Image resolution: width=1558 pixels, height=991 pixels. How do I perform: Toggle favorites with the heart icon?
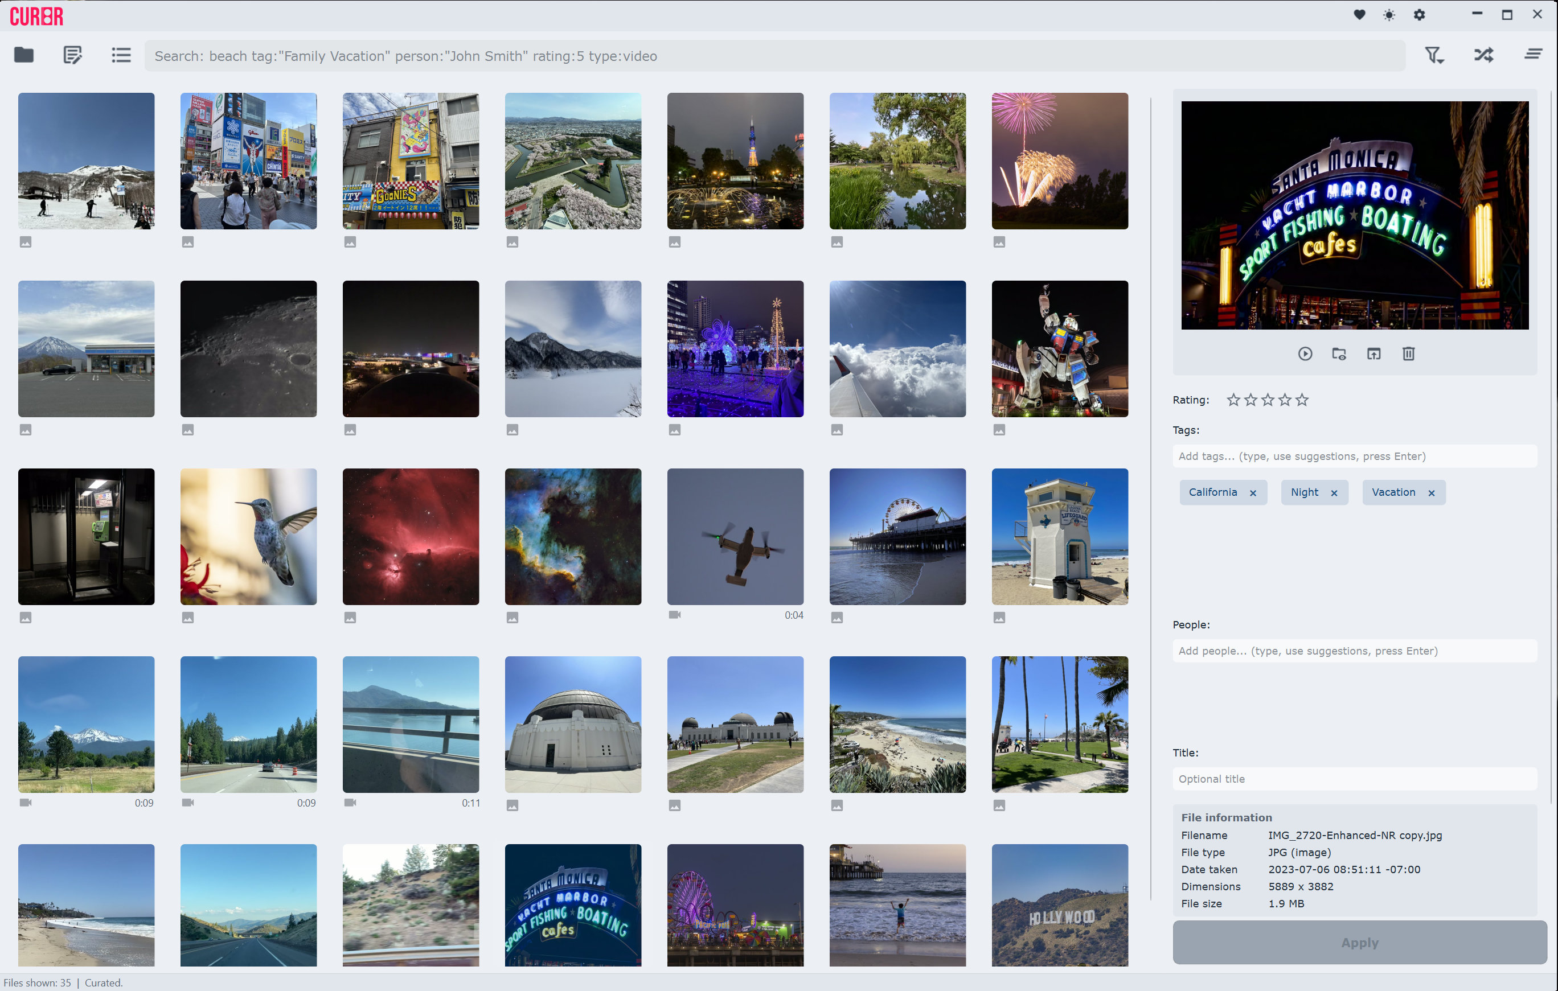click(1359, 14)
